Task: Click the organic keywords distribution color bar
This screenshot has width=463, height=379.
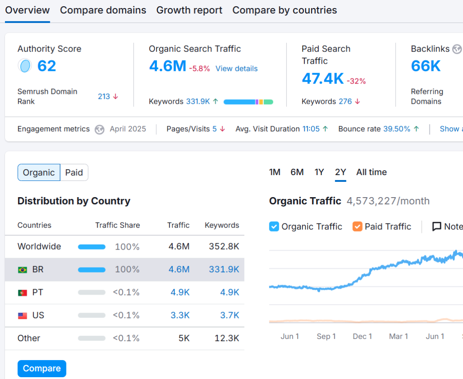Action: [248, 102]
